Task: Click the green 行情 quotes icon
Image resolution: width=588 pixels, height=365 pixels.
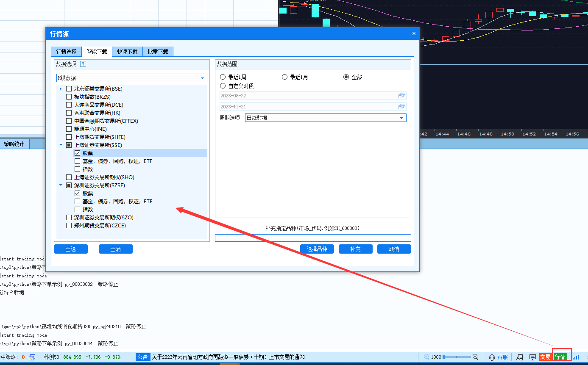Action: (x=561, y=357)
